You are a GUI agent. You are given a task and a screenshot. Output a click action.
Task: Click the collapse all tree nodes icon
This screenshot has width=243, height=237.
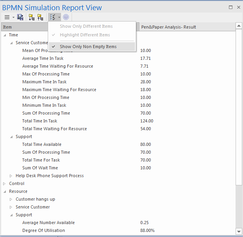click(40, 17)
